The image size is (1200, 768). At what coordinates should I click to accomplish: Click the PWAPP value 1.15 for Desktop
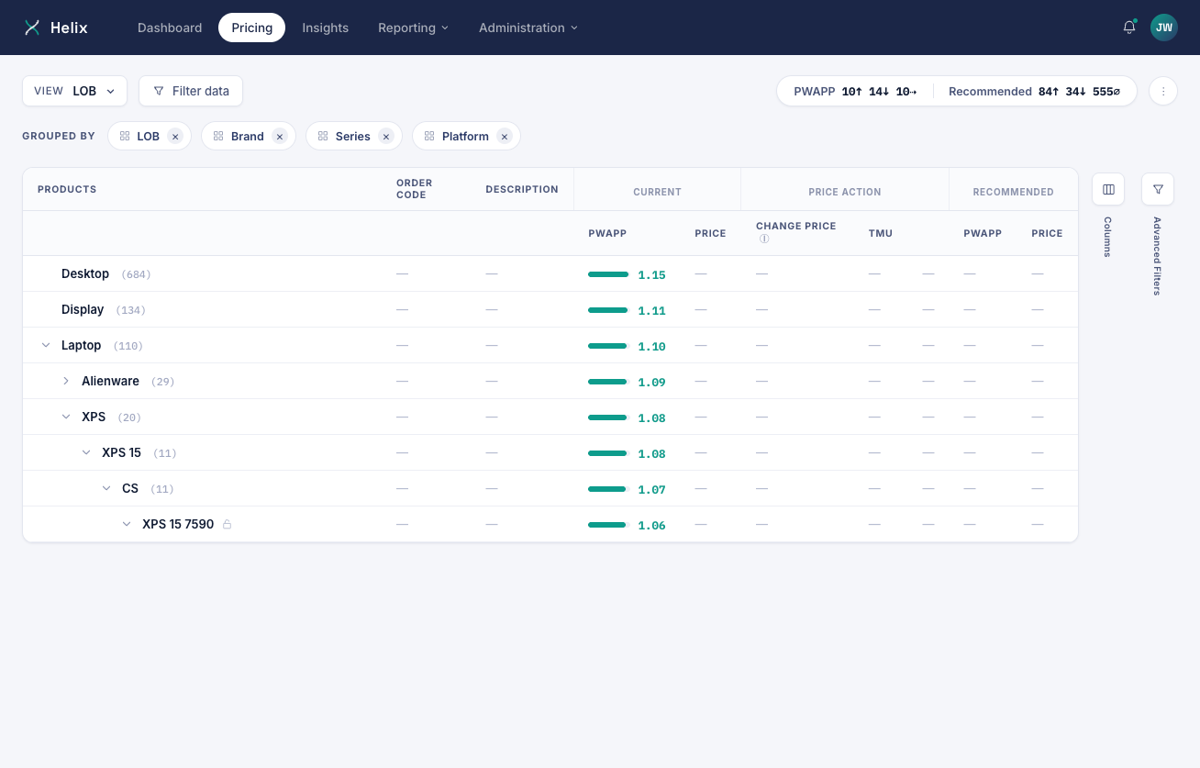tap(652, 275)
